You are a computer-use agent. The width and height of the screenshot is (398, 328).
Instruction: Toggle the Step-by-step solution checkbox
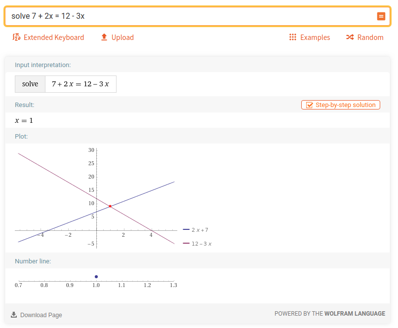point(310,105)
